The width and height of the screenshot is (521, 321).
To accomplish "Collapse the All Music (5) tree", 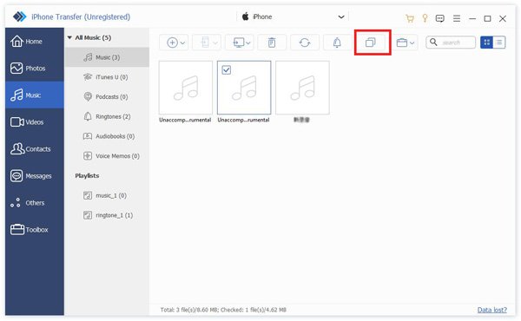I will (x=69, y=37).
